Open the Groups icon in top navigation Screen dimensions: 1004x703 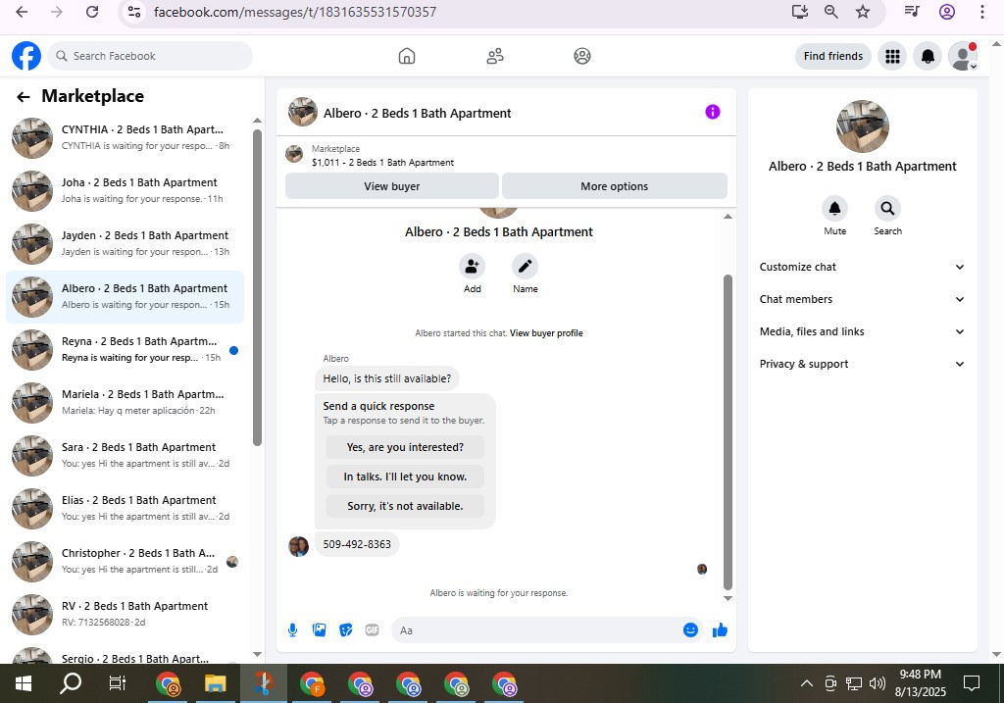(582, 56)
